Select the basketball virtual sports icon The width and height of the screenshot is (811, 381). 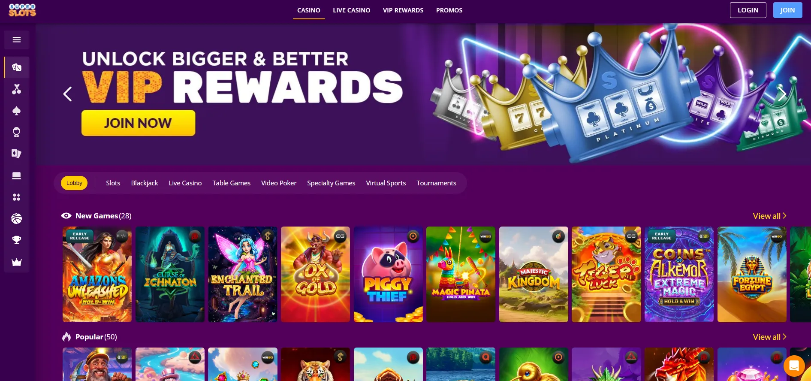[17, 219]
